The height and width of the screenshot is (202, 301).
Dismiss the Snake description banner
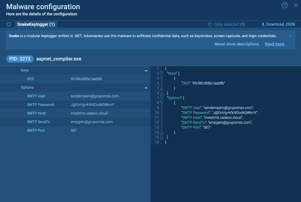point(290,36)
